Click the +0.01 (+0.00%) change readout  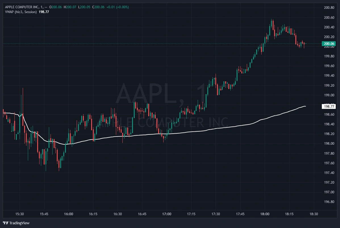click(x=118, y=7)
